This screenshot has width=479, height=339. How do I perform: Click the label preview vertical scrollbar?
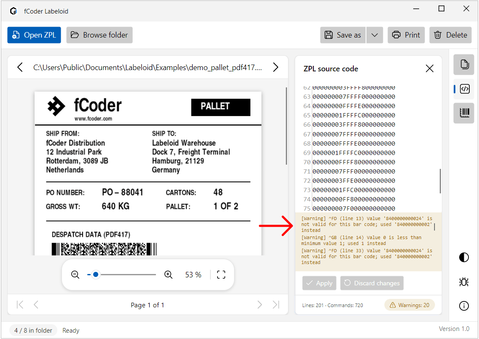286,126
